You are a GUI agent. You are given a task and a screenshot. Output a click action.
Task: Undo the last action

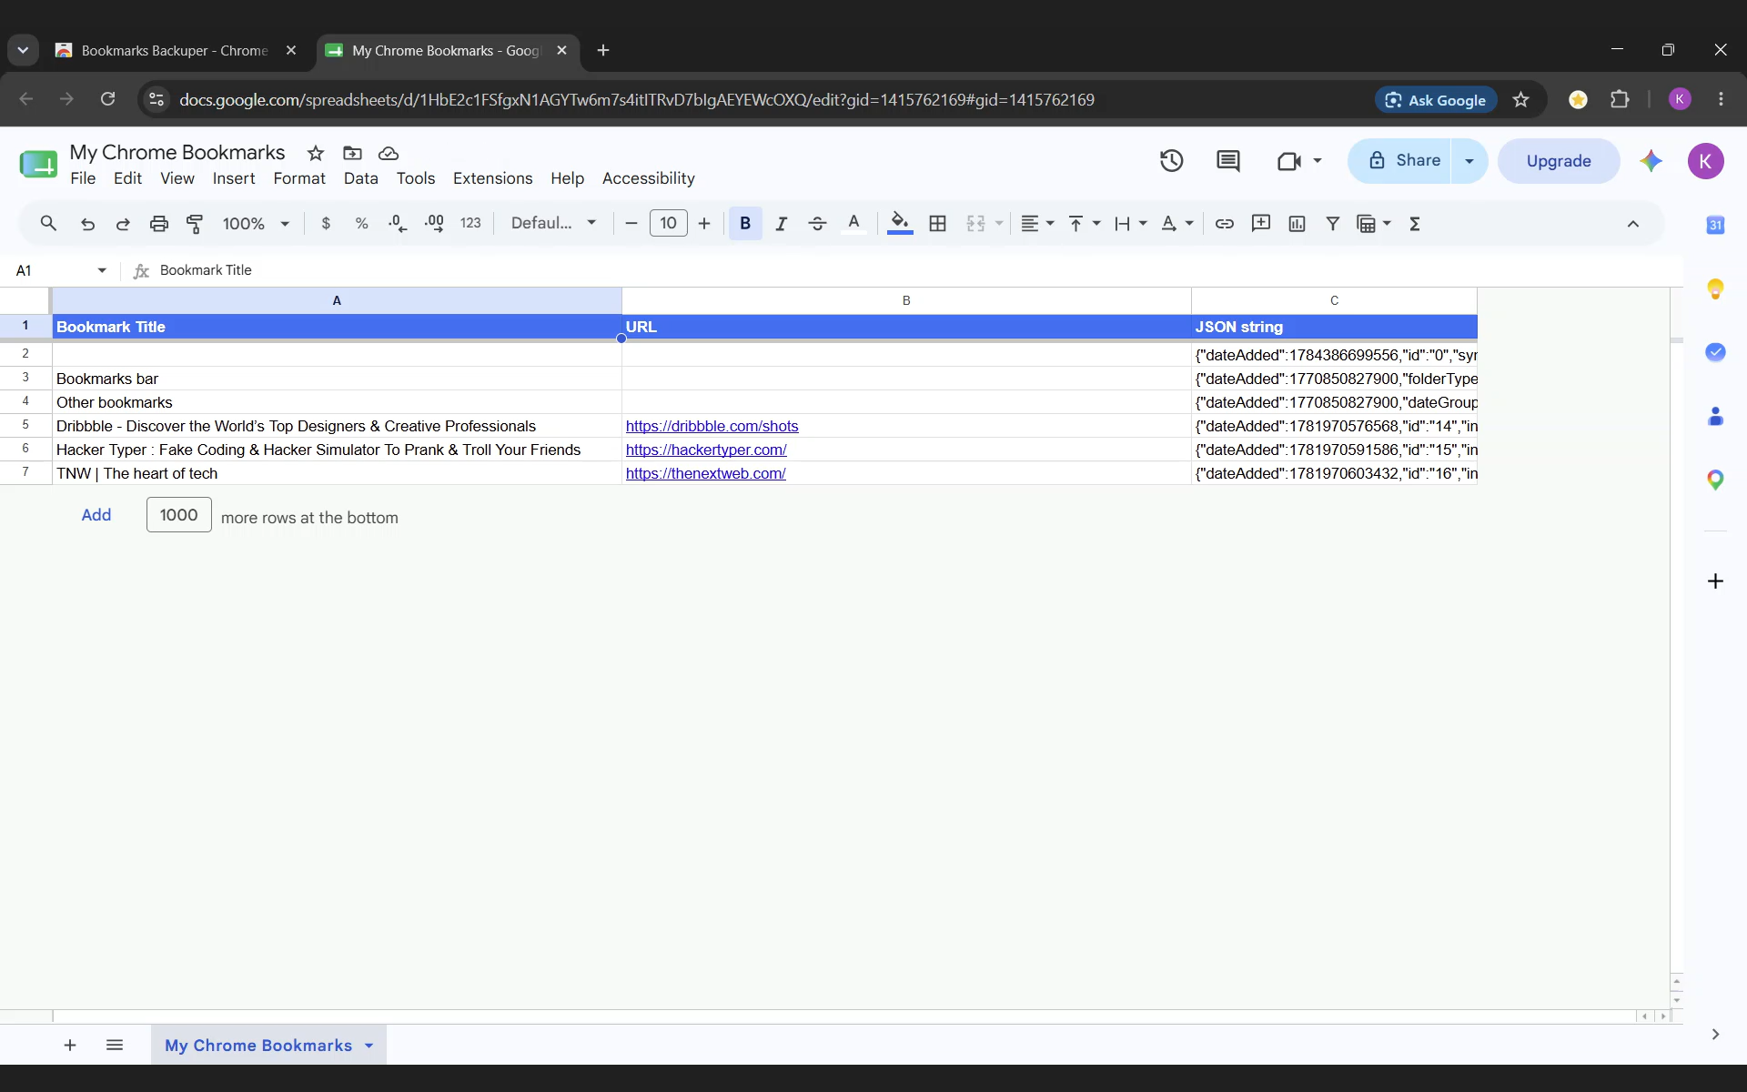[87, 223]
